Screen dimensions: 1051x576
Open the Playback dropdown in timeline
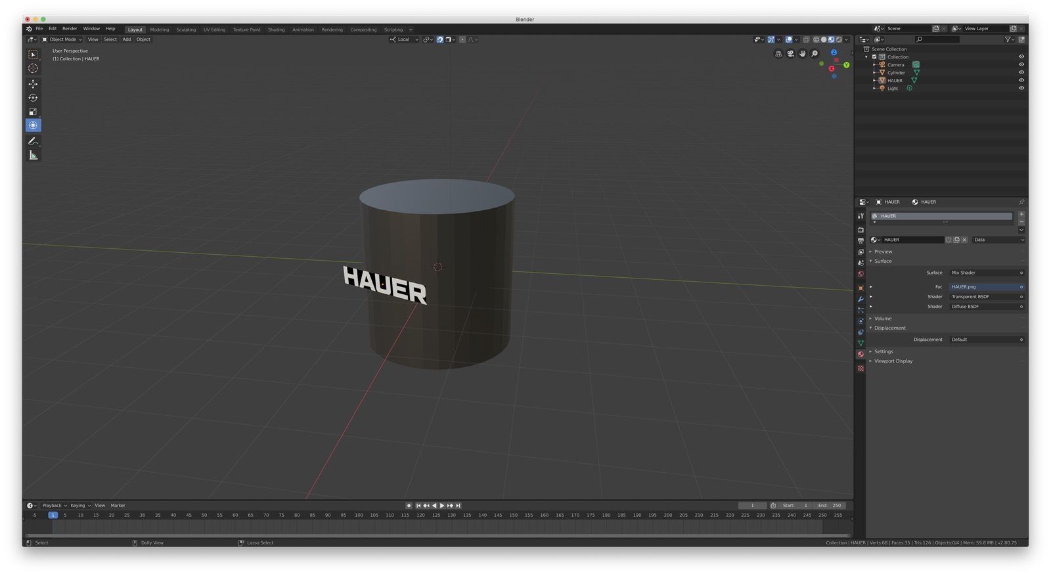click(x=55, y=506)
